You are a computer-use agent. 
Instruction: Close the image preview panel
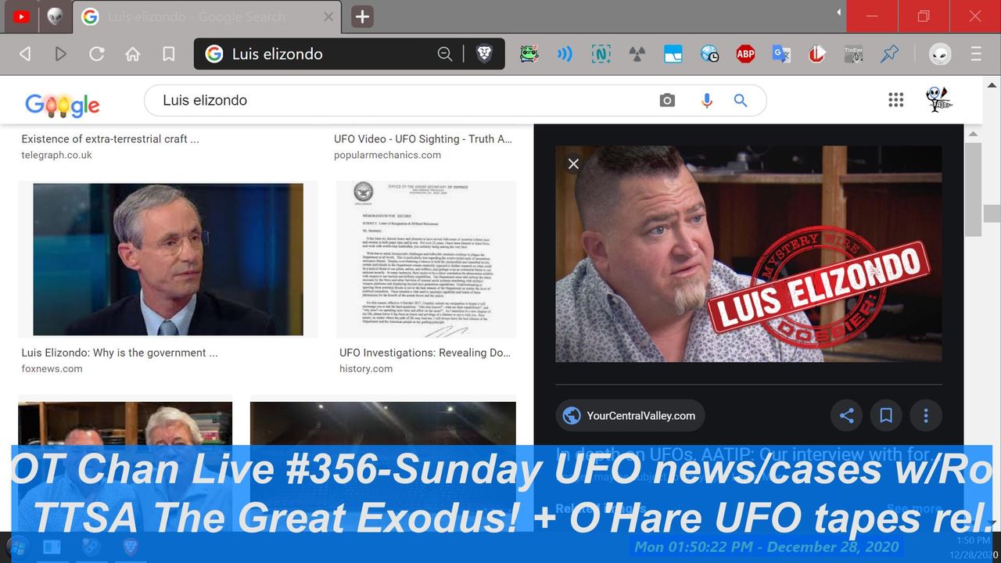coord(573,163)
